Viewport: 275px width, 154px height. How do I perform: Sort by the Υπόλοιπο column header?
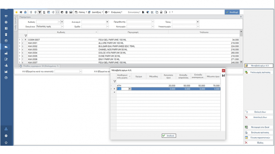coord(204,32)
